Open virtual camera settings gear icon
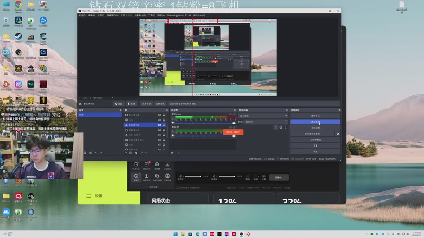Viewport: 424px width, 238px height. tap(338, 134)
